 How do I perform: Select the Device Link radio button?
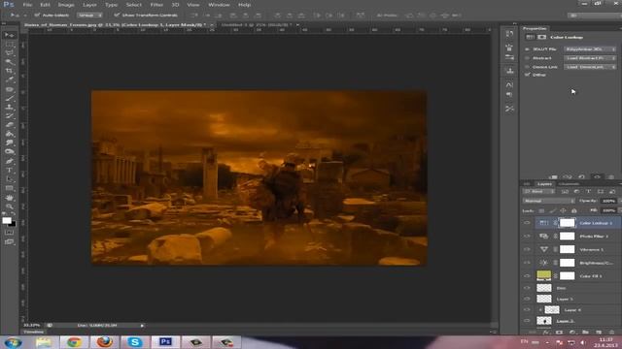click(x=527, y=67)
